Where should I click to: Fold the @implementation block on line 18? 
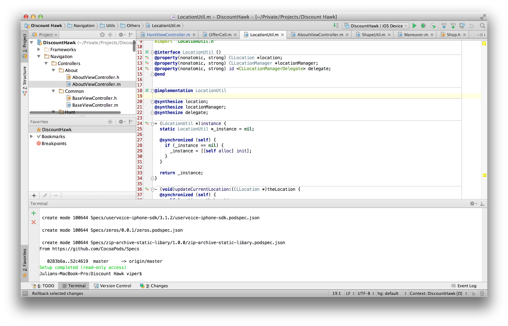tap(152, 91)
